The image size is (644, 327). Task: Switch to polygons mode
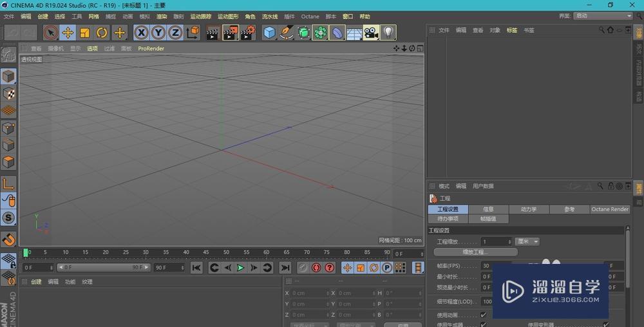tap(8, 162)
